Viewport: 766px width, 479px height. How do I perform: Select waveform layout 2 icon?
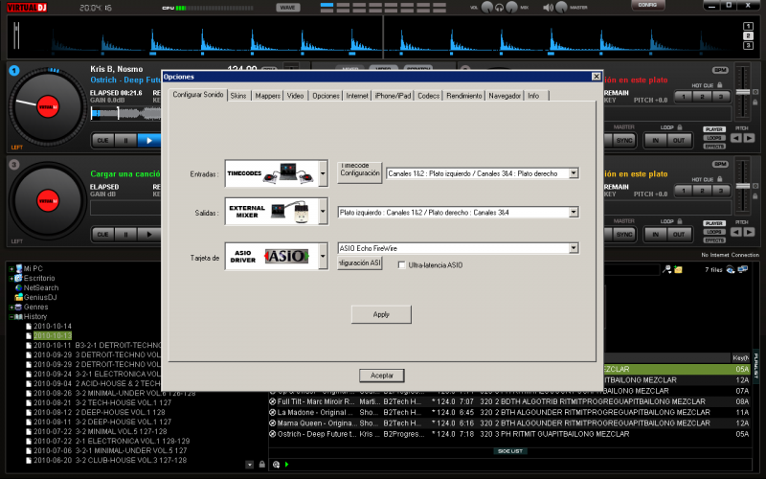[748, 35]
